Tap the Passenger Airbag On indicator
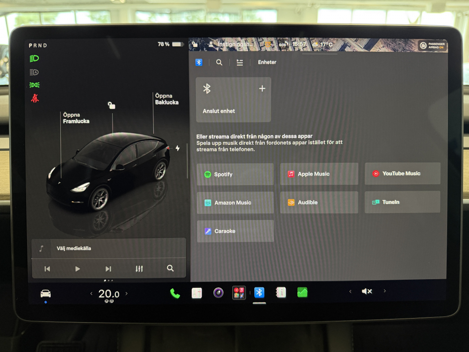 coord(432,45)
